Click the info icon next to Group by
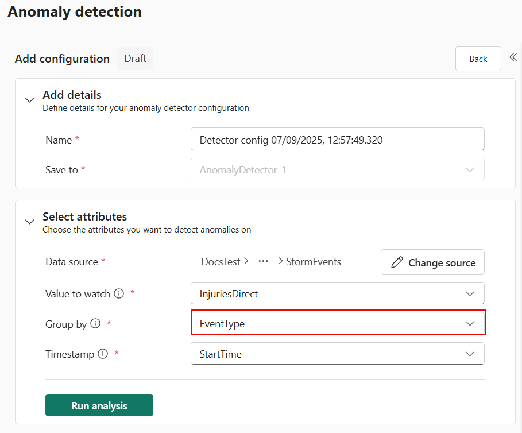 [x=96, y=323]
